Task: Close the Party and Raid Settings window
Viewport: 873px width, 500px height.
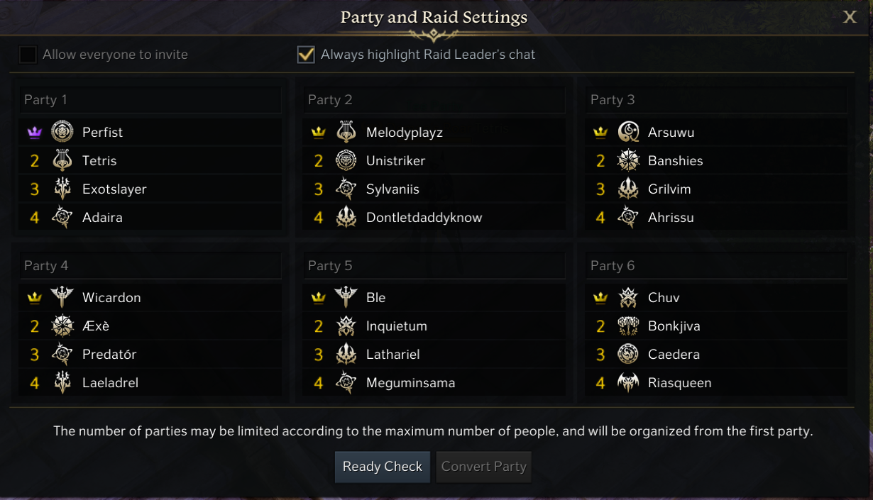Action: tap(850, 18)
